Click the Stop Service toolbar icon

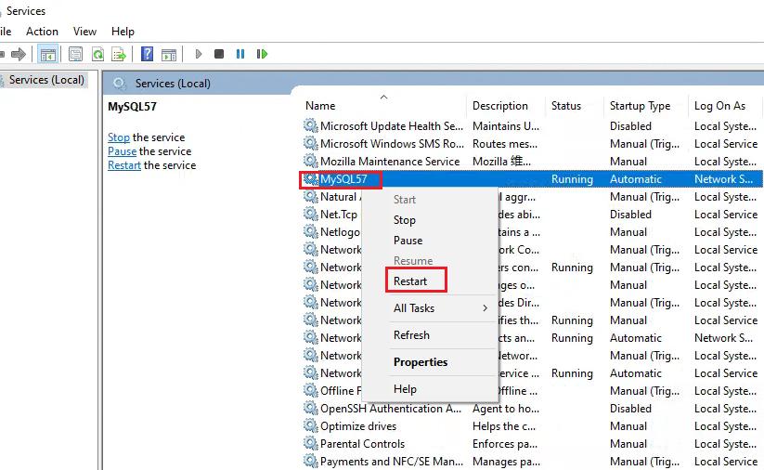[x=219, y=55]
